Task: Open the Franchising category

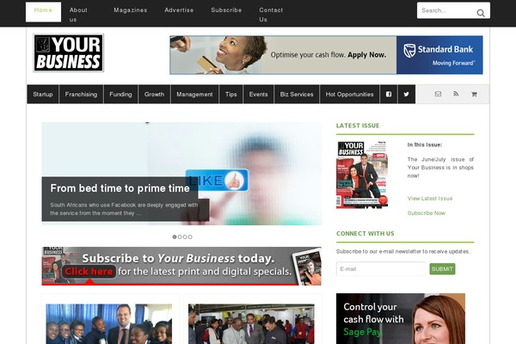Action: (81, 94)
